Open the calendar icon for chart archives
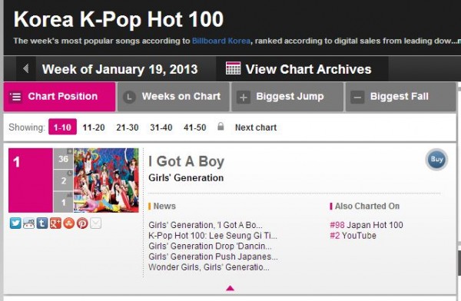The image size is (461, 301). tap(233, 68)
